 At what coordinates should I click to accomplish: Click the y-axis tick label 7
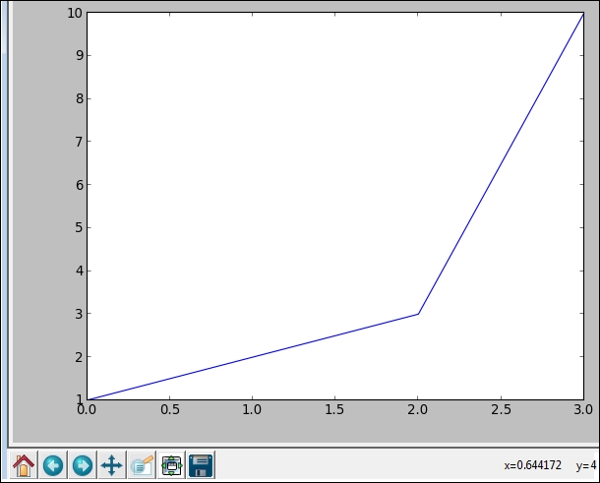(80, 142)
